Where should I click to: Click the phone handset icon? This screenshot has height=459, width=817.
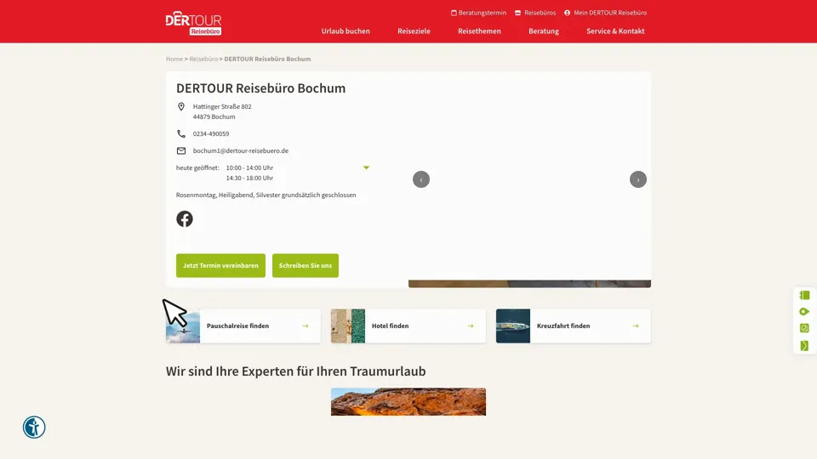tap(180, 133)
